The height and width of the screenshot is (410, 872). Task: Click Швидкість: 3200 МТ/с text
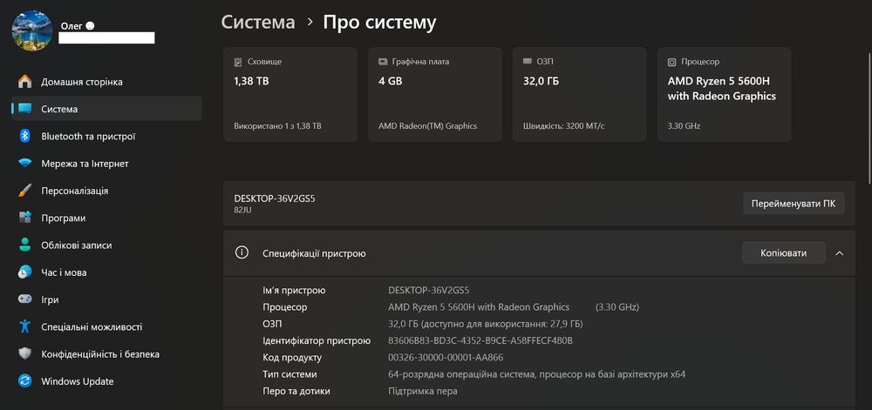pyautogui.click(x=564, y=126)
